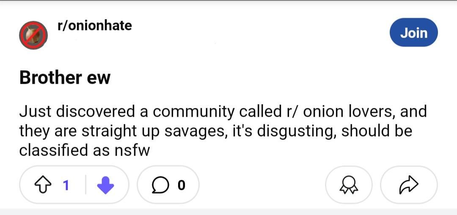Go to the r/onionhate subreddit name
The image size is (457, 215).
(x=94, y=25)
